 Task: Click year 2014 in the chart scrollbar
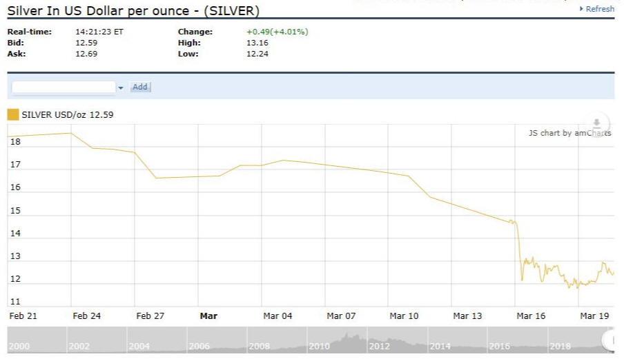tap(440, 347)
